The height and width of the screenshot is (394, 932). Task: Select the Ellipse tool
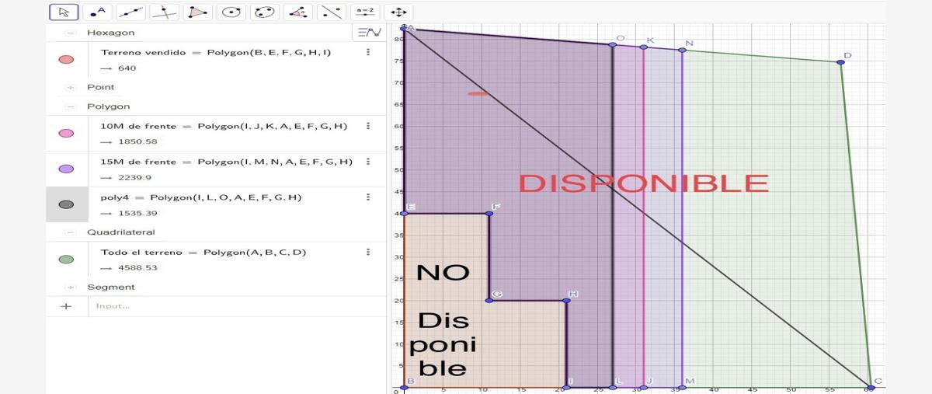[264, 12]
